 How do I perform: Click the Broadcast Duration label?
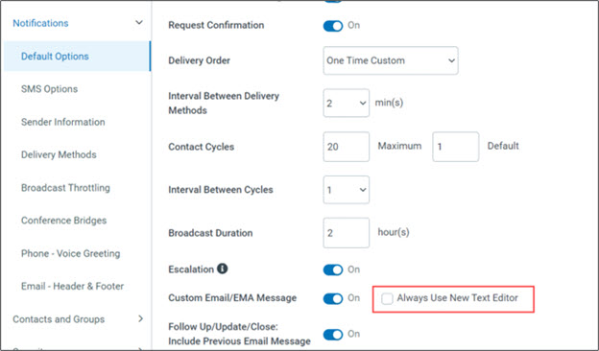pos(210,233)
